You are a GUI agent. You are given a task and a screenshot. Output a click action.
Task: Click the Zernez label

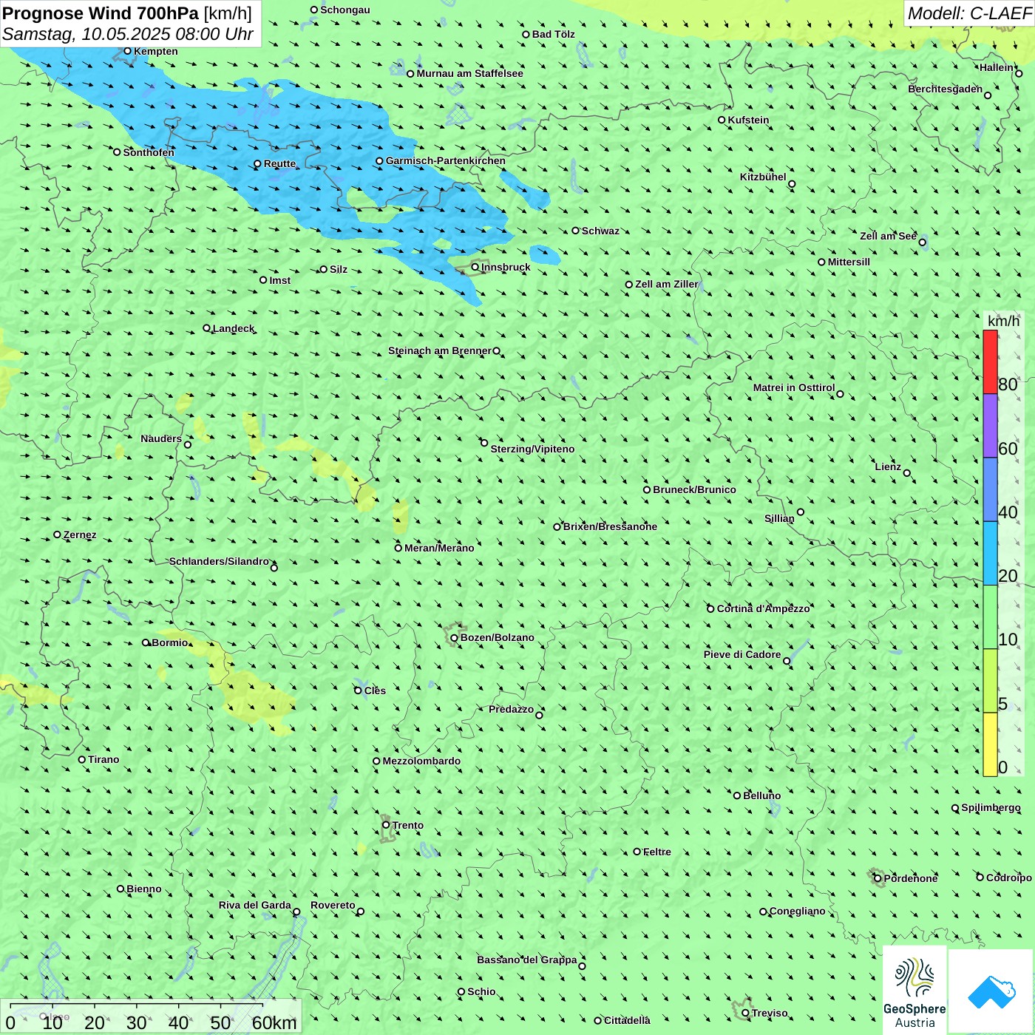pyautogui.click(x=80, y=535)
